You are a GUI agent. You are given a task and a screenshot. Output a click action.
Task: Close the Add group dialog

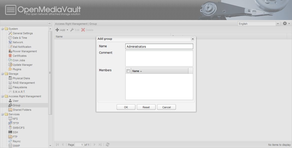193,39
